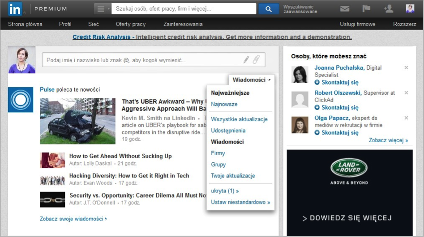Open the add connections person icon

point(388,8)
